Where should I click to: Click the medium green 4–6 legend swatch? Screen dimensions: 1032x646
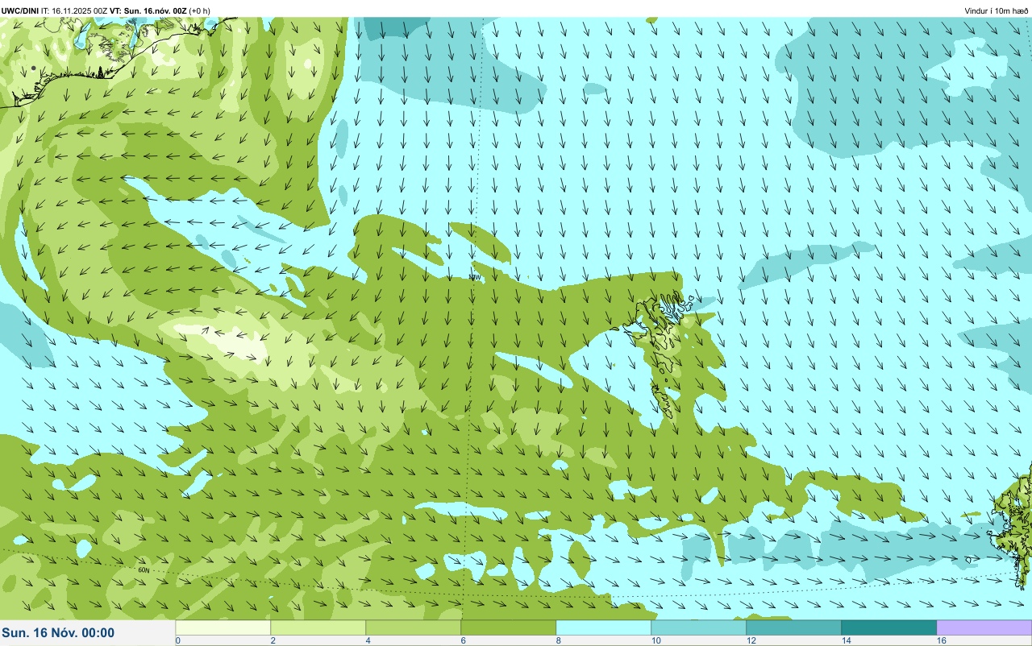click(x=414, y=627)
